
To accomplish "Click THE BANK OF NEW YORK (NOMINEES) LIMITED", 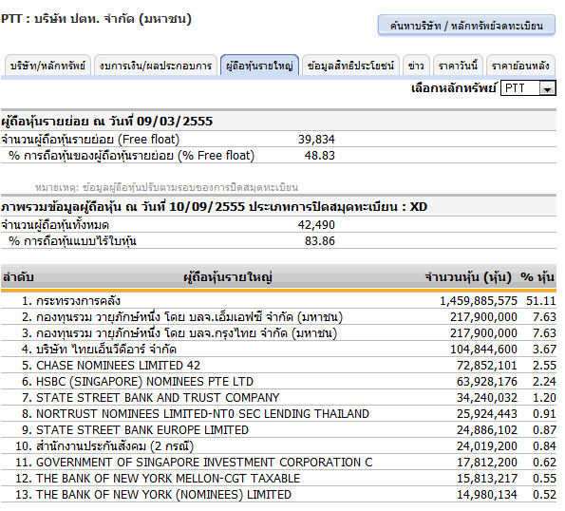I will pos(163,495).
